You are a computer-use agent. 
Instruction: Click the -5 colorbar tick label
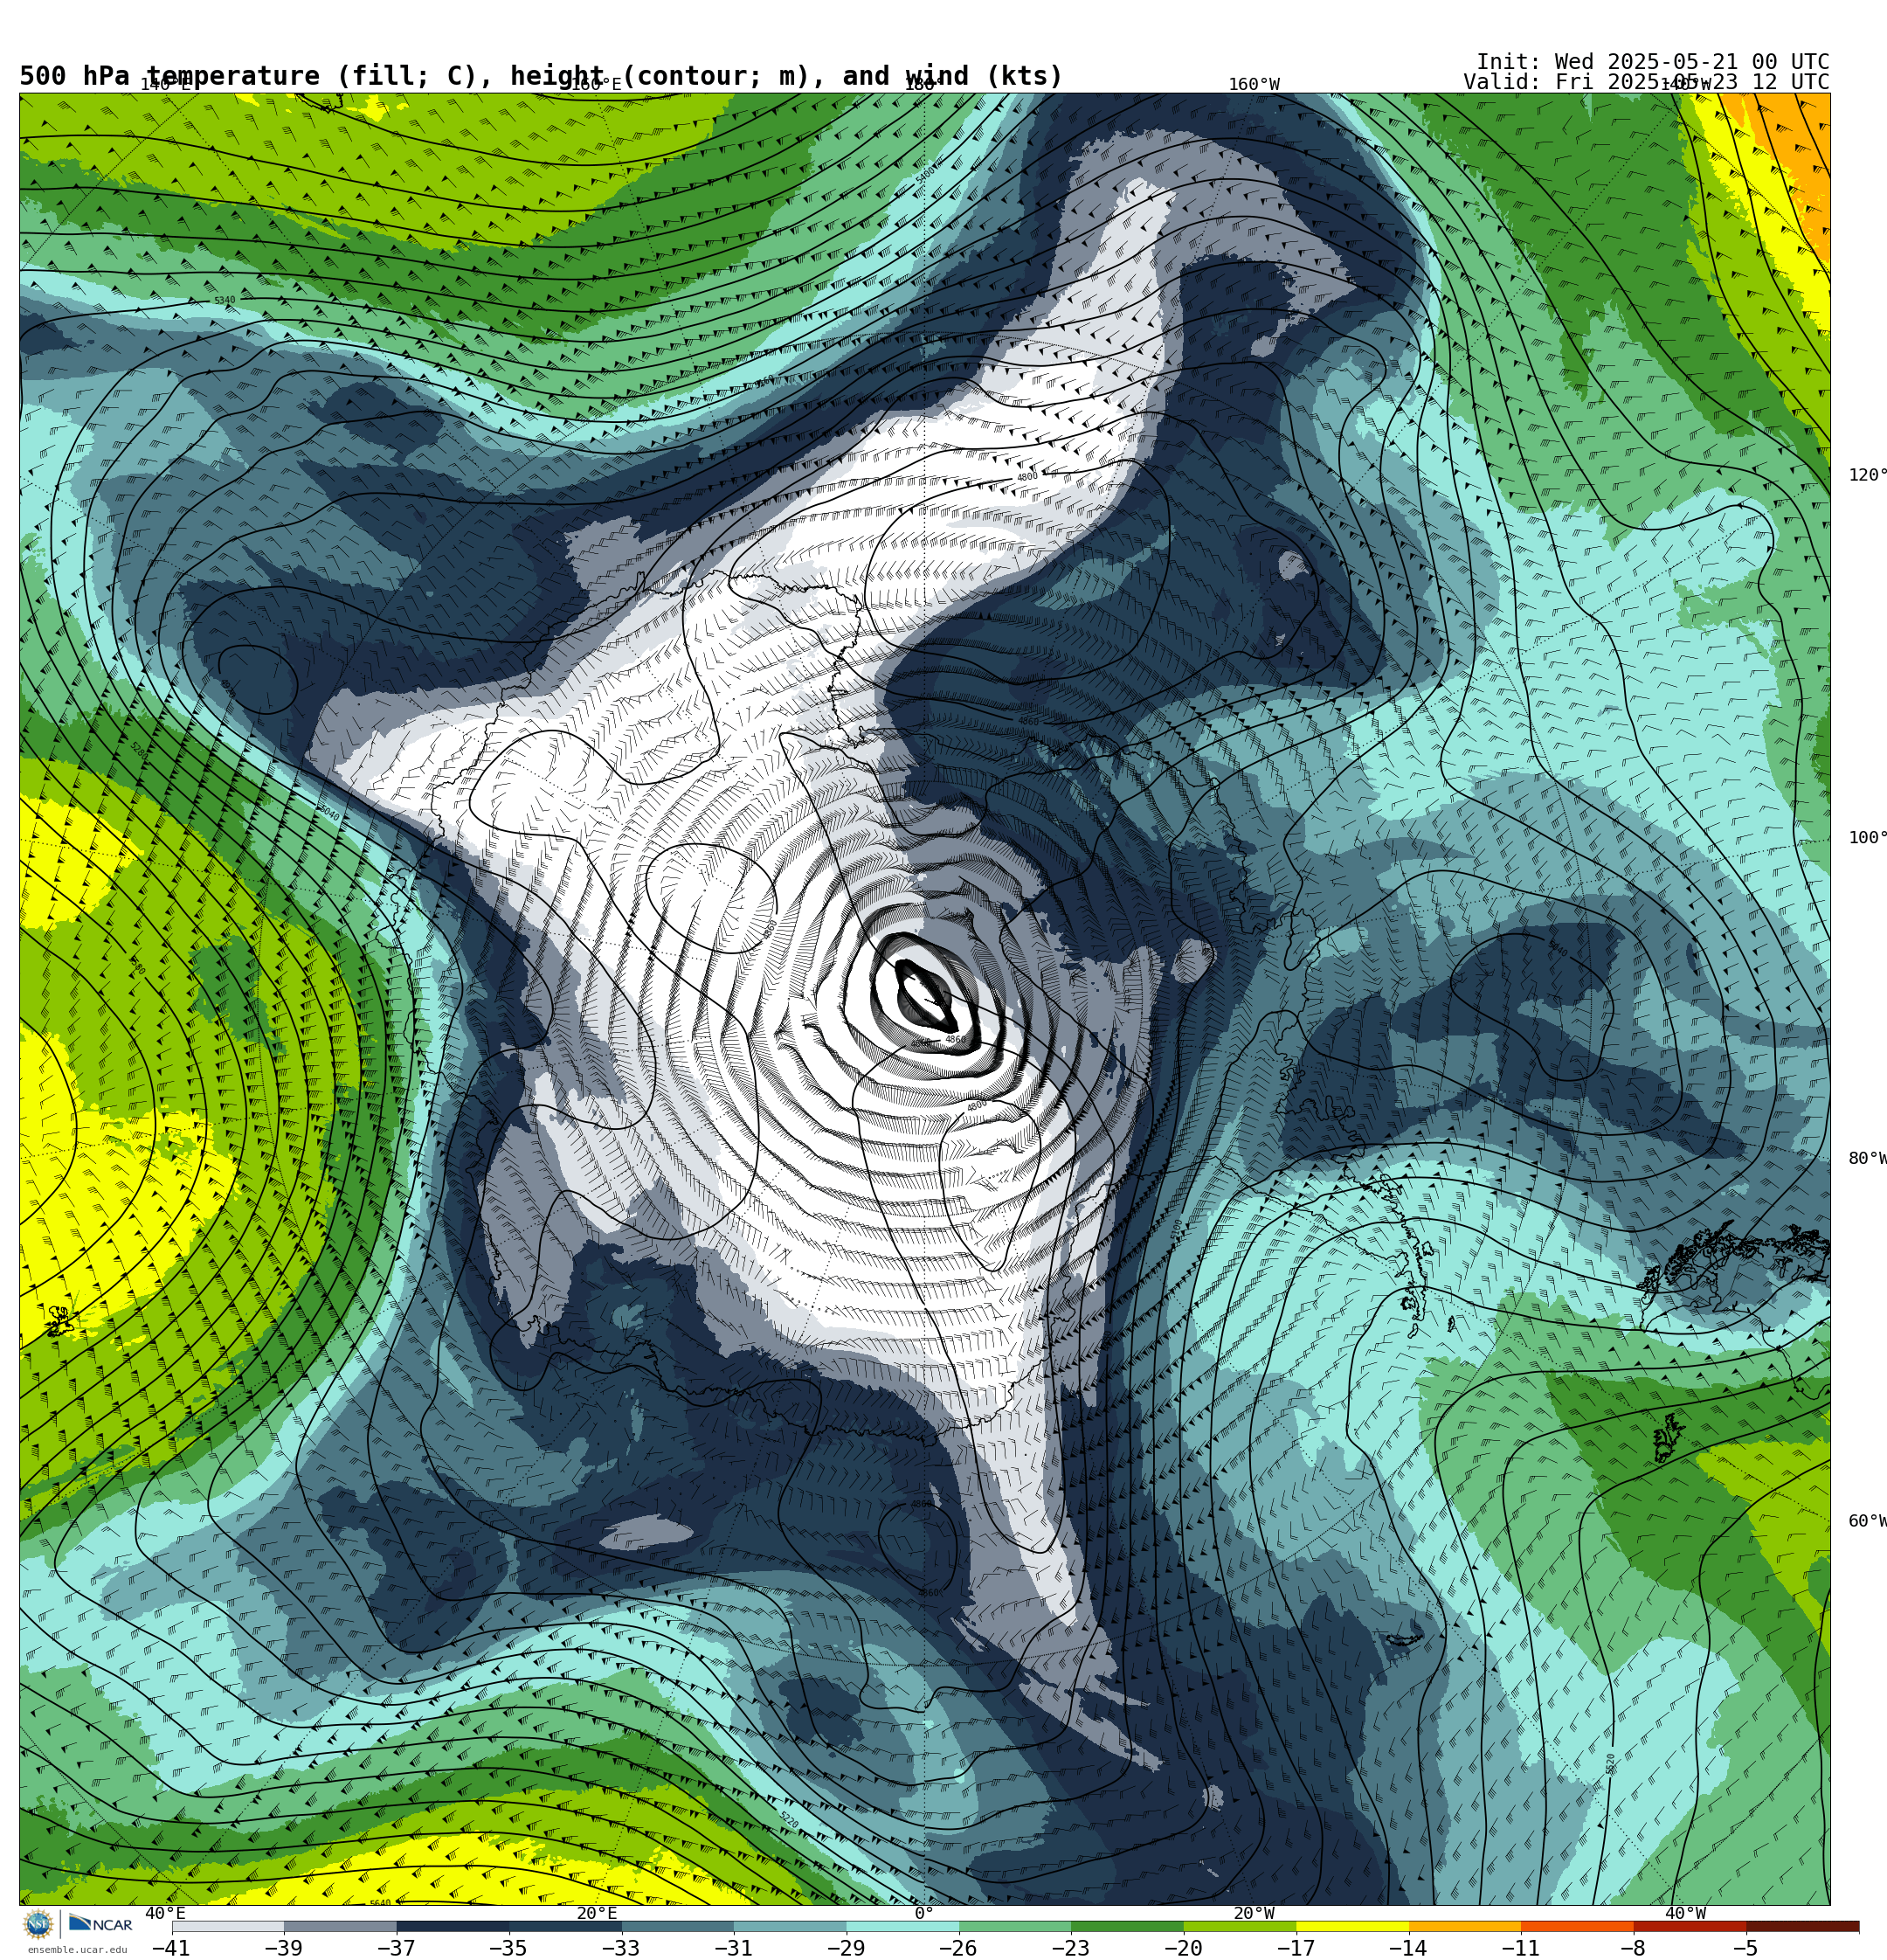1746,1948
